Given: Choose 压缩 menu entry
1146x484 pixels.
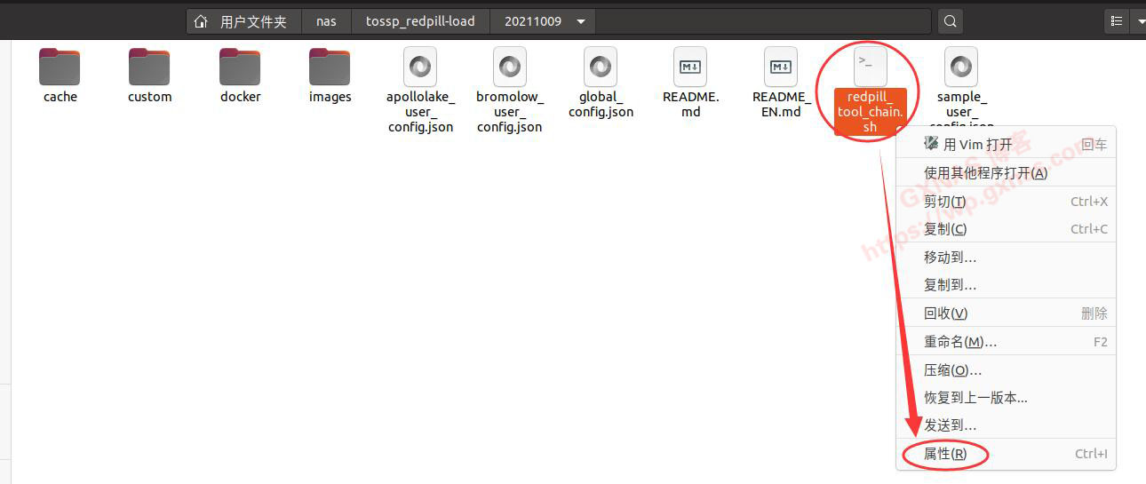Looking at the screenshot, I should [1006, 370].
